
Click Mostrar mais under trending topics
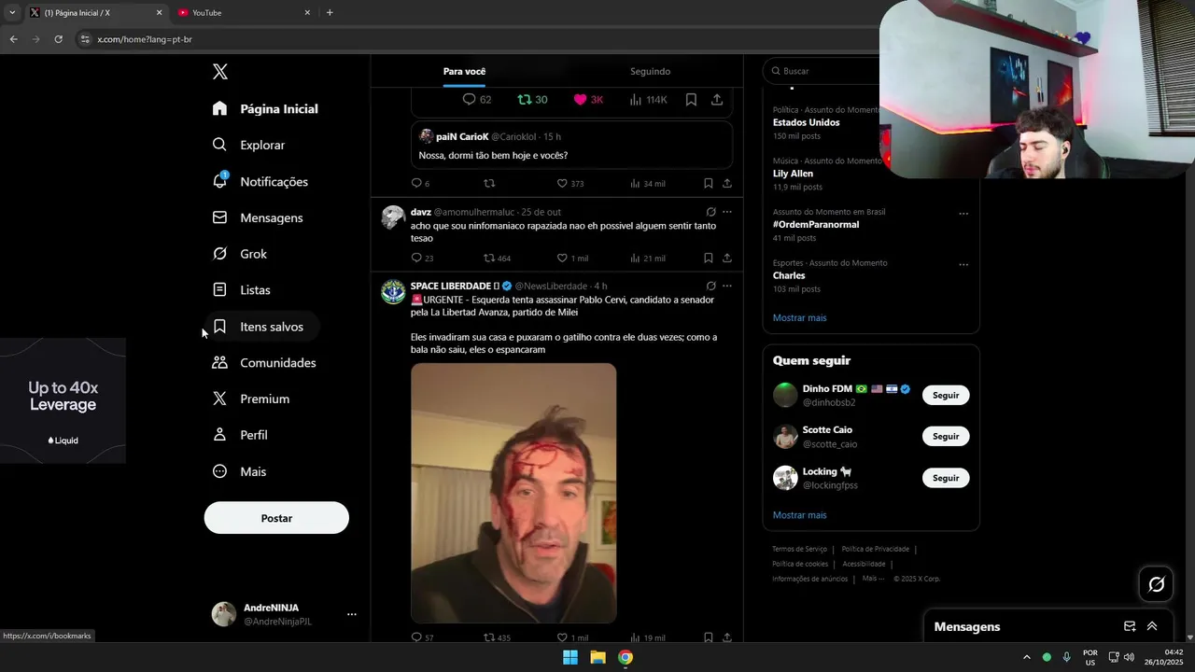(799, 317)
